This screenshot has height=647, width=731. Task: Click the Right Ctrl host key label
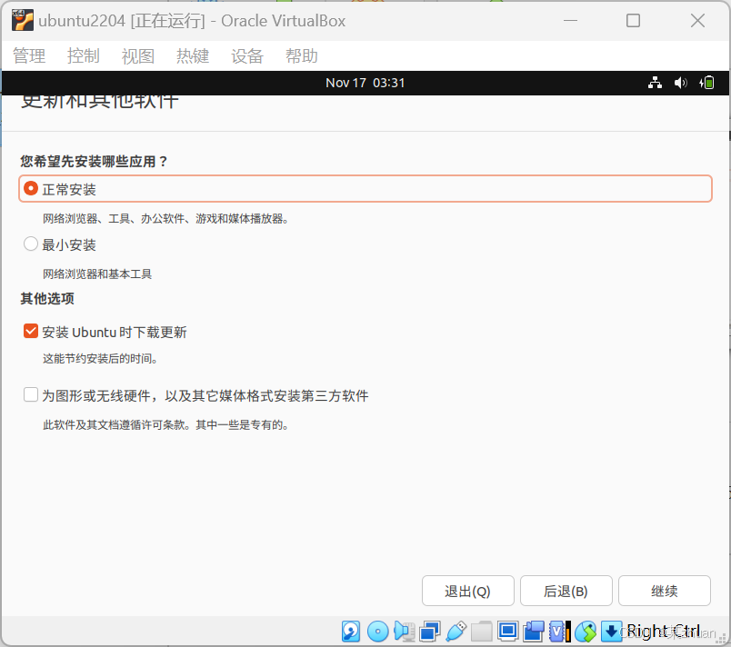(664, 632)
